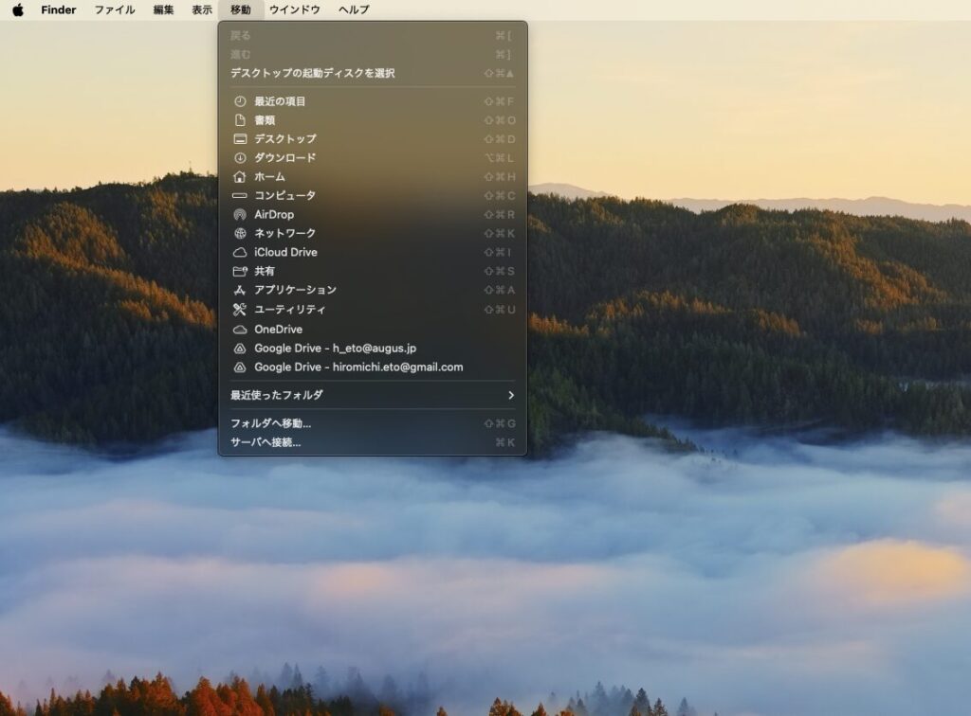This screenshot has width=971, height=716.
Task: Open Google Drive for hiromichi.eto@gmail.com
Action: click(358, 367)
